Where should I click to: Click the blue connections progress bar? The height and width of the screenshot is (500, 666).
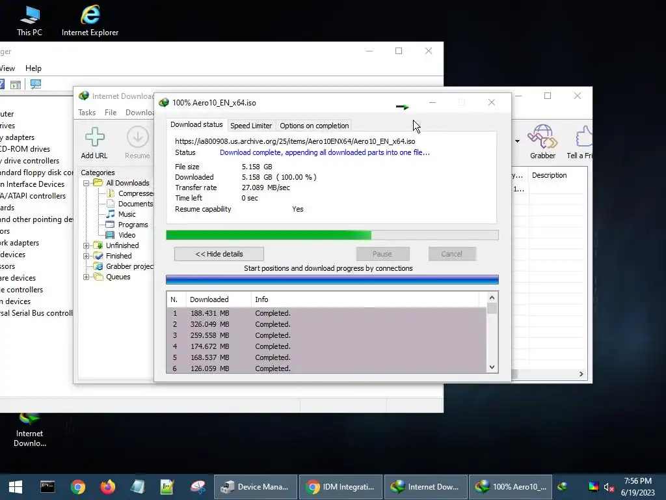[x=332, y=279]
